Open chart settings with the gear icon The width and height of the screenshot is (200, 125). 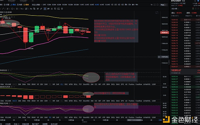[x=7, y=5]
